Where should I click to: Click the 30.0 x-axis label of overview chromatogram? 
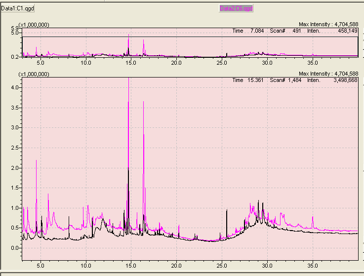coord(267,63)
